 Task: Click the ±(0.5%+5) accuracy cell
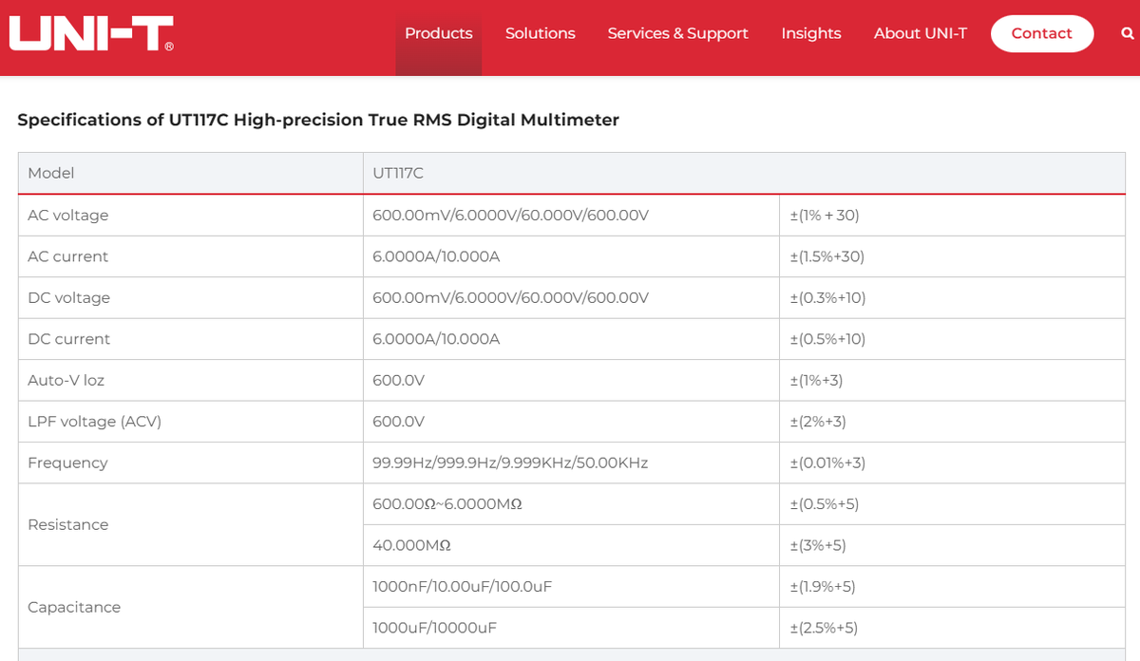(x=952, y=504)
